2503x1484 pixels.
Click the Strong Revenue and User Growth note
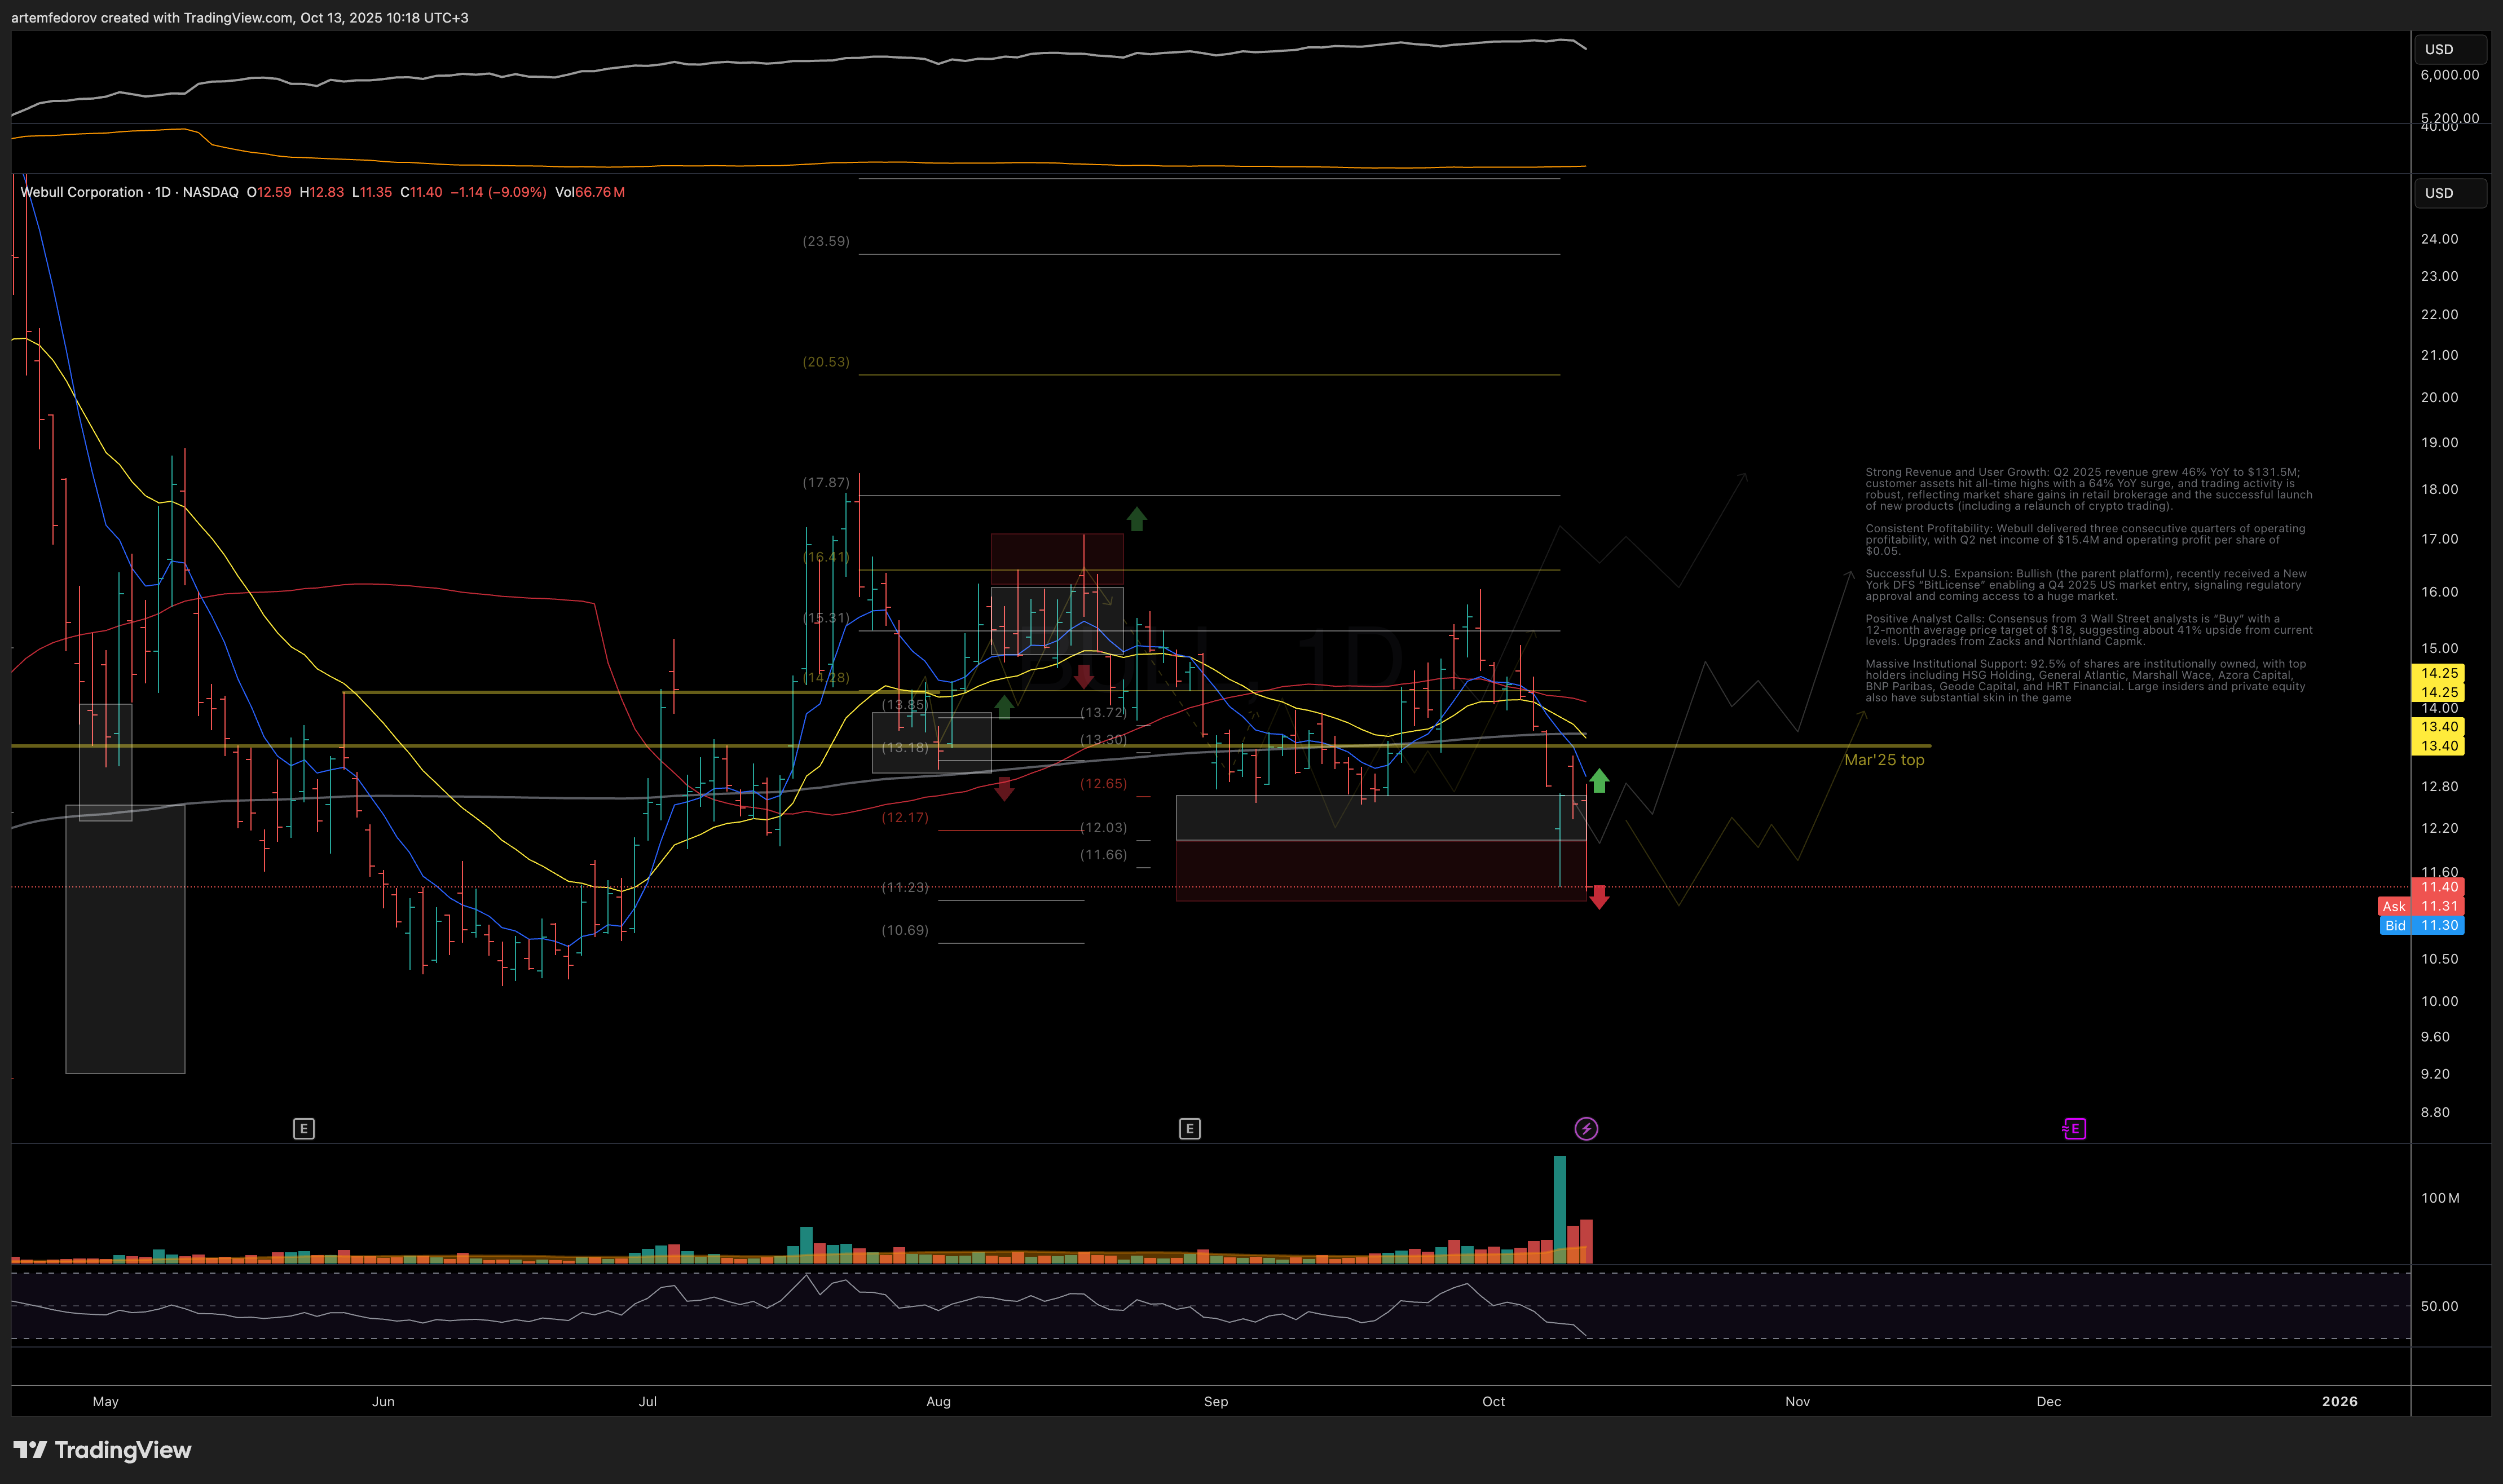pyautogui.click(x=2088, y=489)
